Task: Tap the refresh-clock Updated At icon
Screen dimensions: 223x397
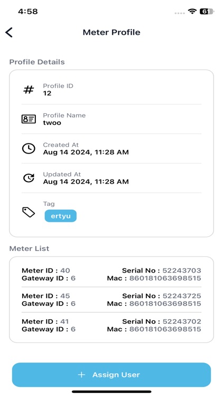Action: pyautogui.click(x=29, y=178)
